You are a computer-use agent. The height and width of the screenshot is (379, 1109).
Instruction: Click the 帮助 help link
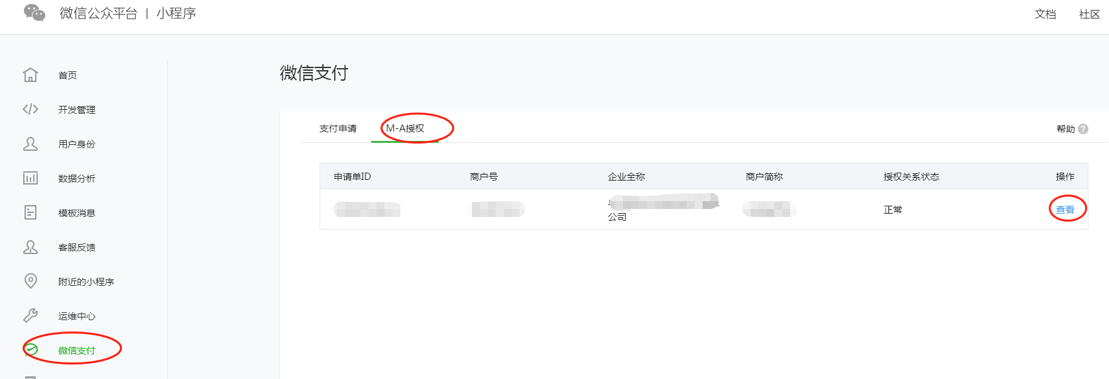pos(1065,129)
